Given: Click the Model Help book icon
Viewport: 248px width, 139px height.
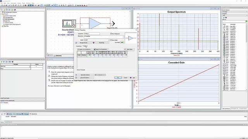Looking at the screenshot, I should point(94,43).
